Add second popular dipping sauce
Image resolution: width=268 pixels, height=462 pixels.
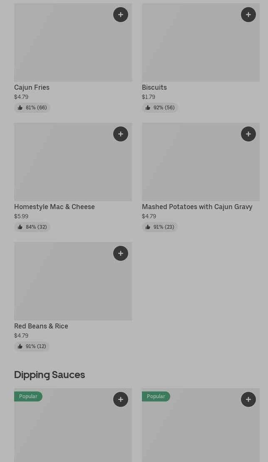(x=248, y=399)
